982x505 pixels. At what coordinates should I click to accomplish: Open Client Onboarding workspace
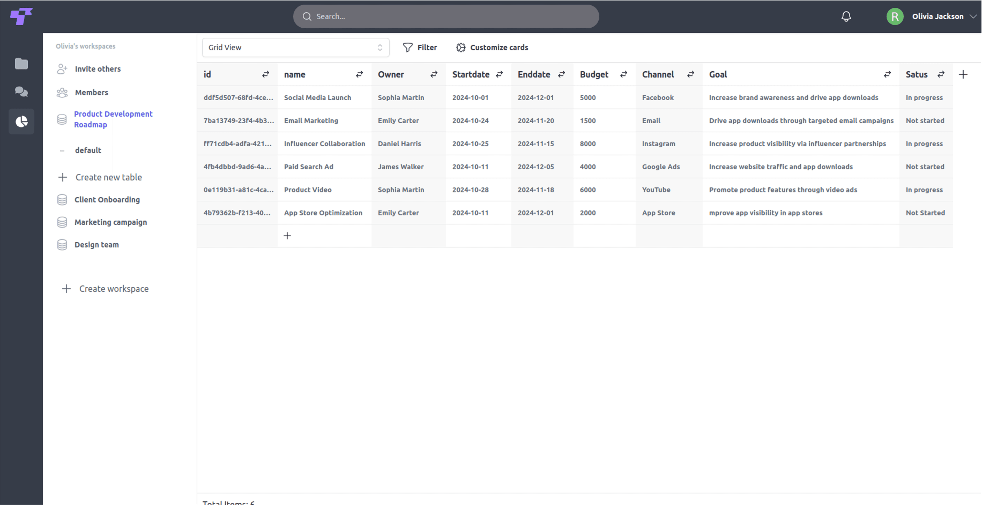107,200
